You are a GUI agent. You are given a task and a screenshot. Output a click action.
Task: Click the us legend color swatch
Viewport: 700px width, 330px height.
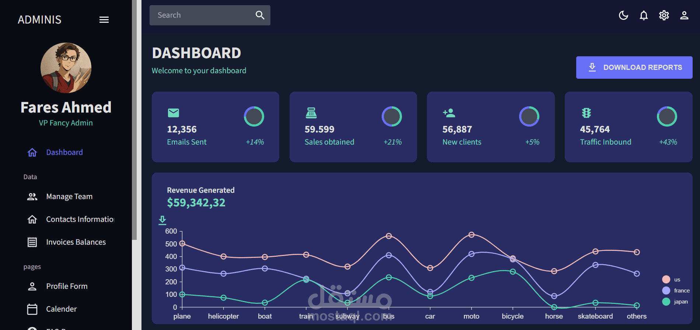[x=666, y=279]
